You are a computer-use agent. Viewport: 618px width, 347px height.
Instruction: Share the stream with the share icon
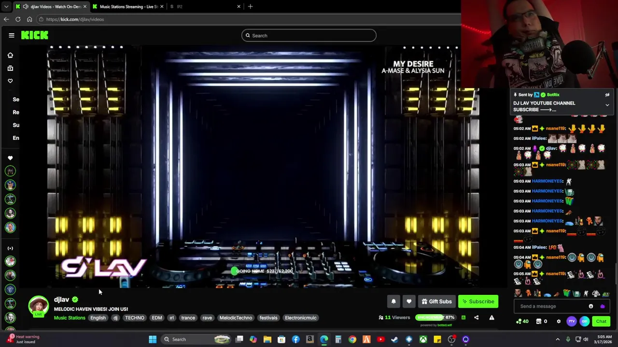click(476, 318)
